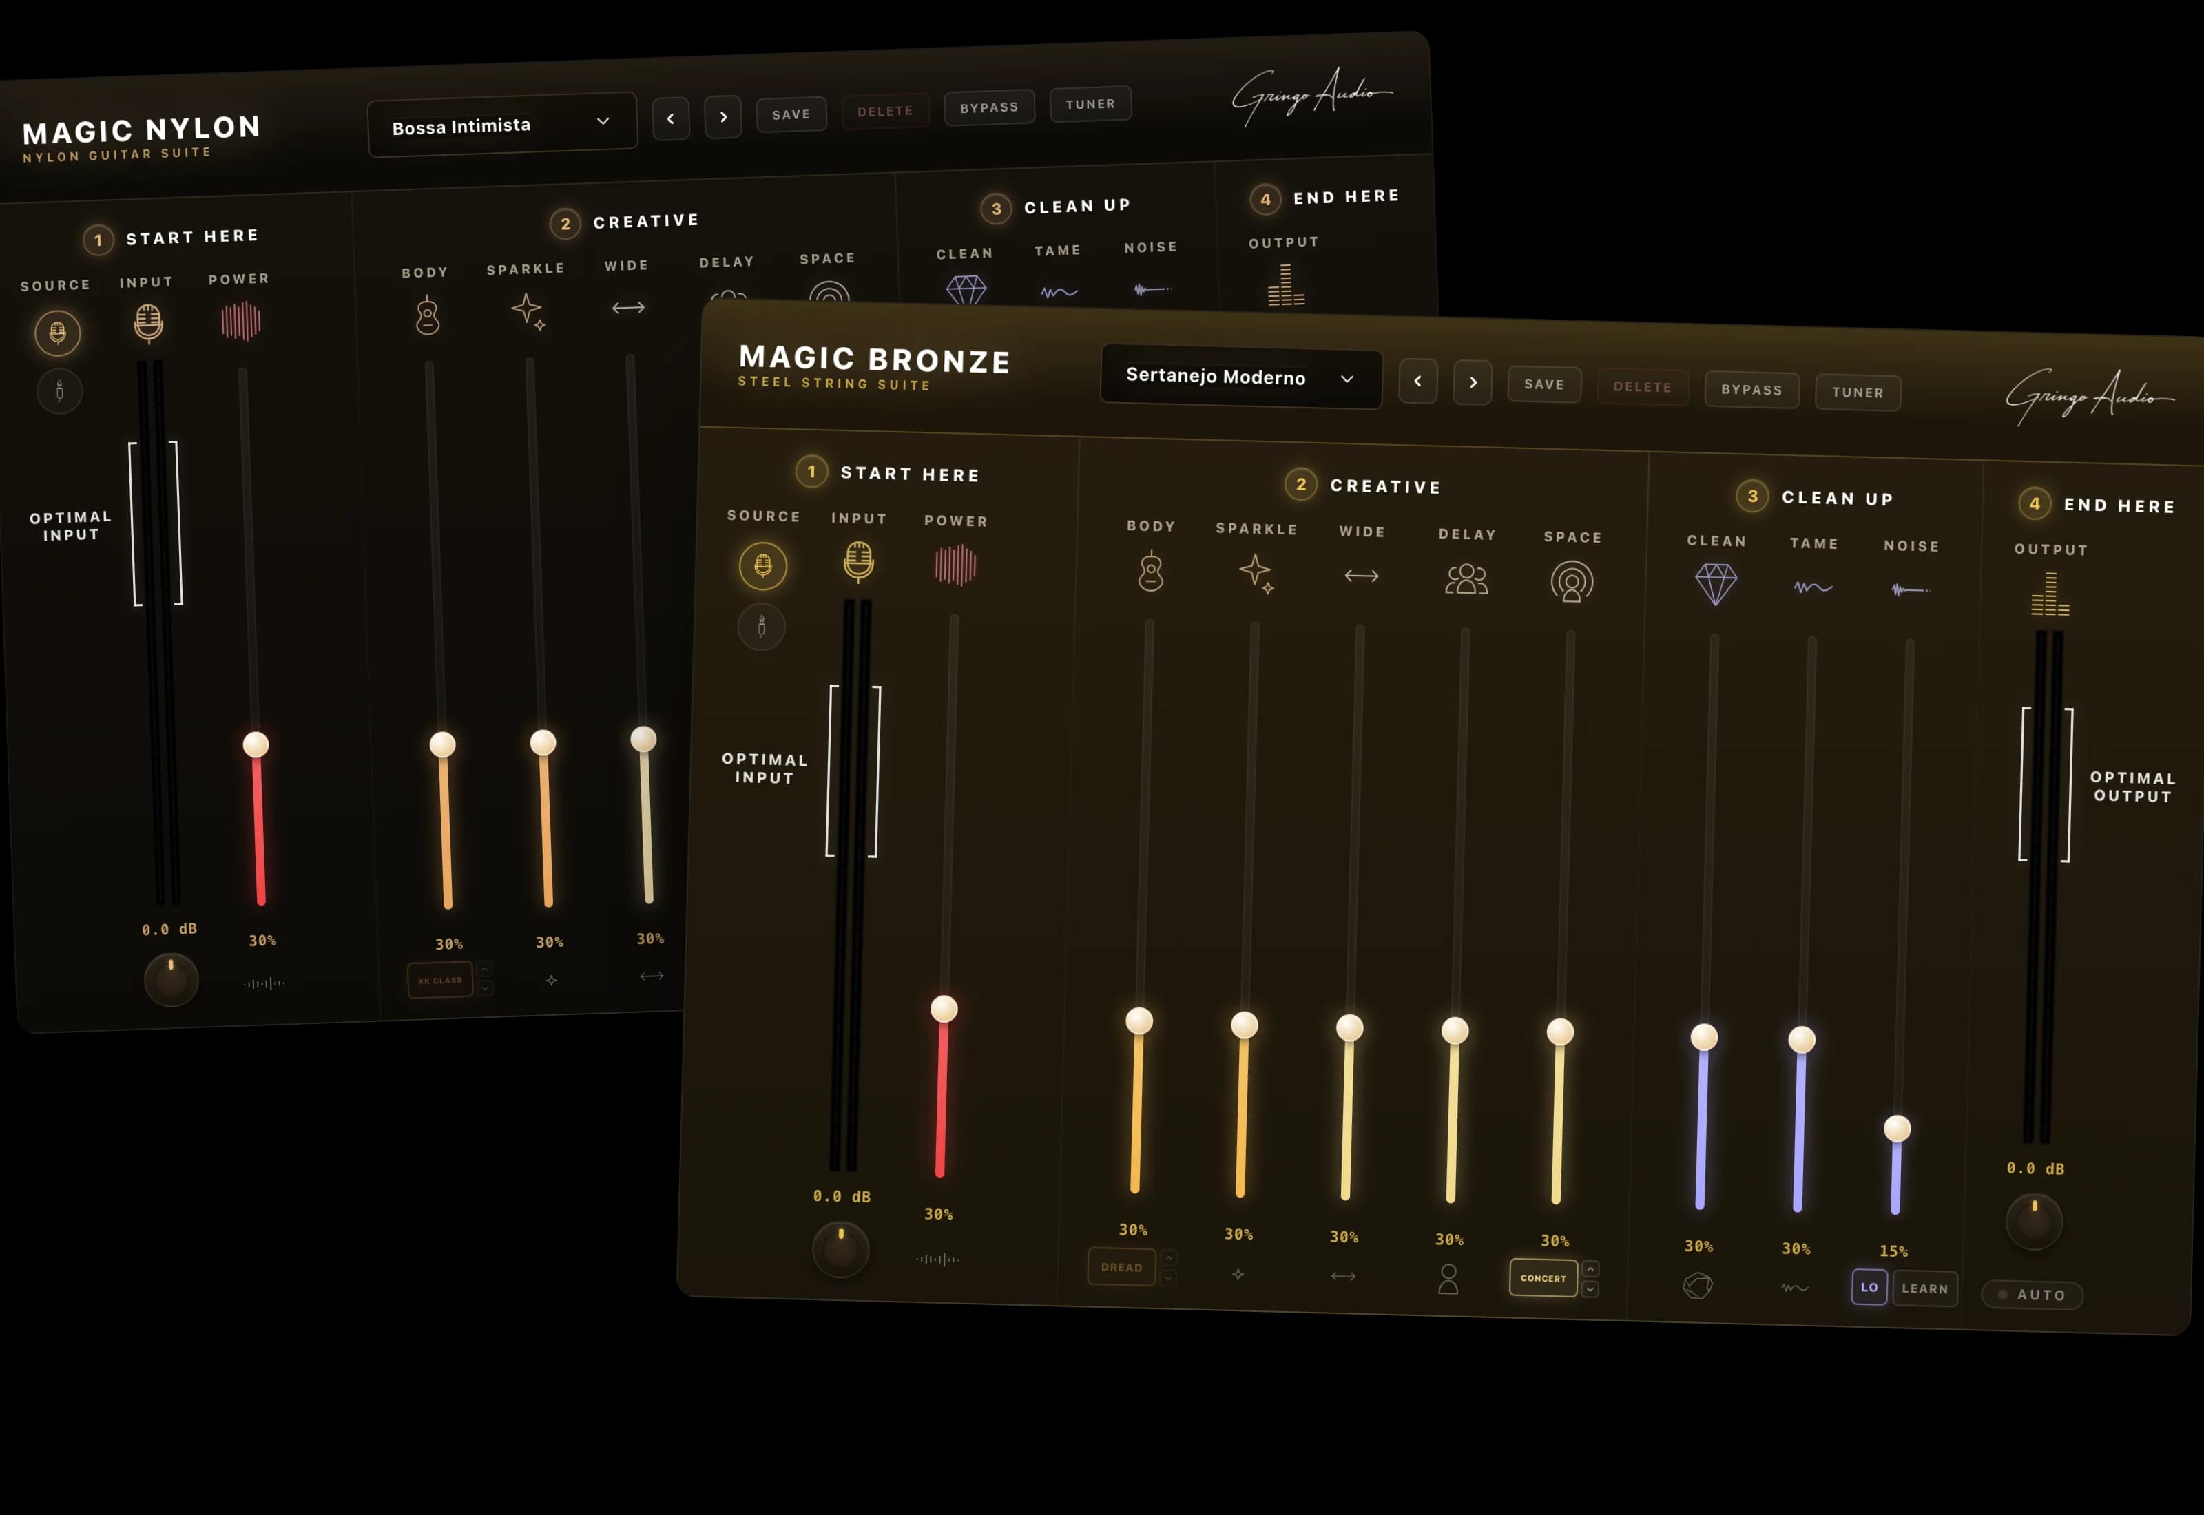
Task: Click the Wide arrows icon in Magic Nylon
Action: (628, 308)
